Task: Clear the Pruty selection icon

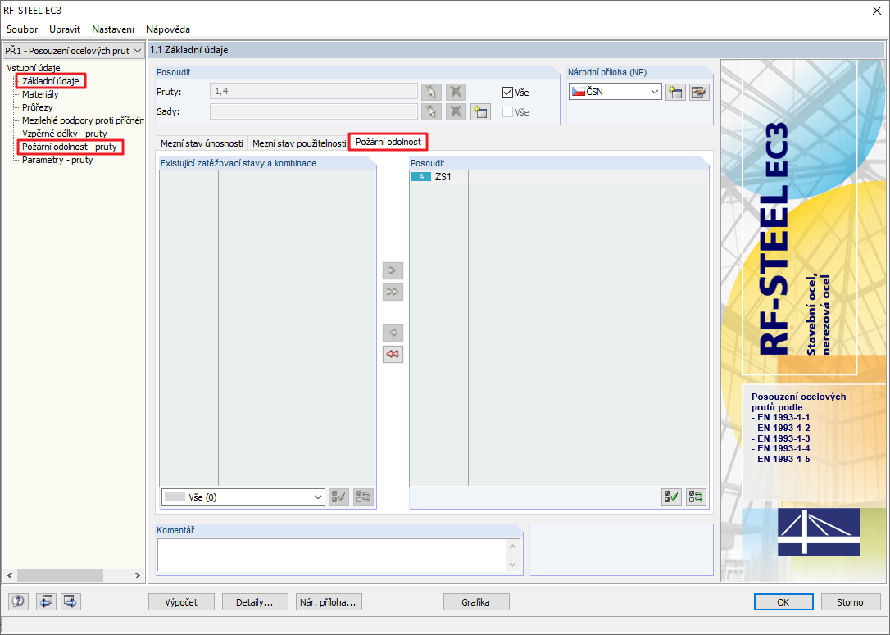Action: tap(456, 92)
